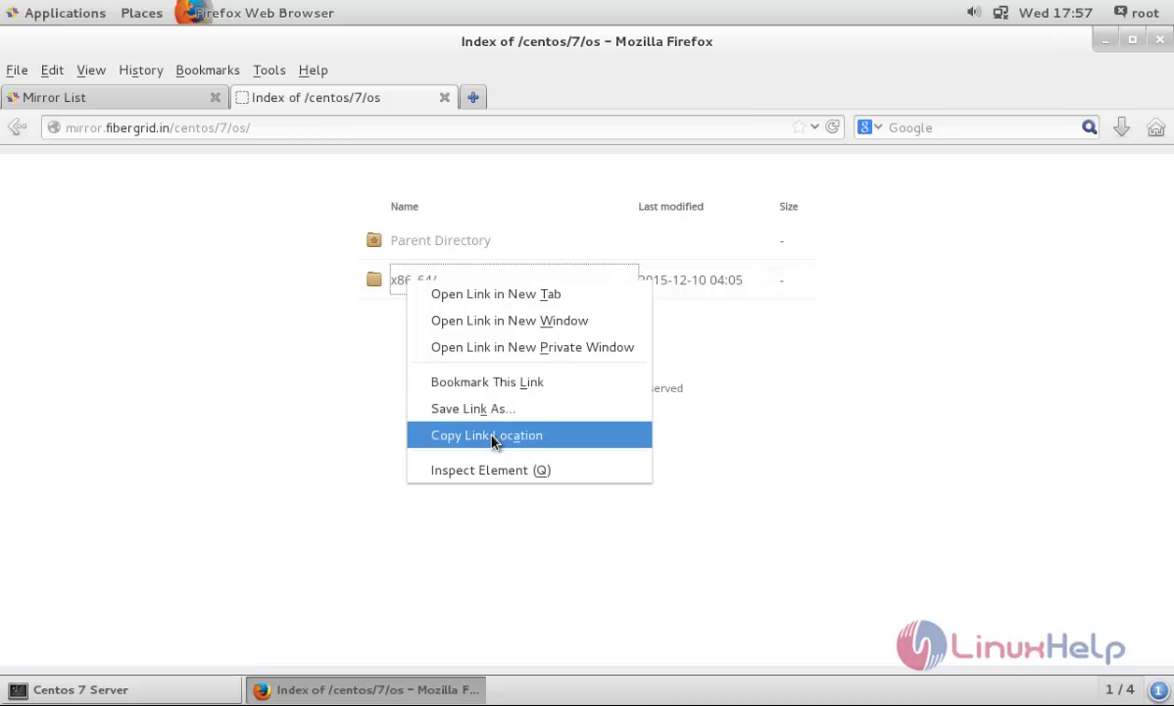Click the Google search input field

tap(980, 127)
